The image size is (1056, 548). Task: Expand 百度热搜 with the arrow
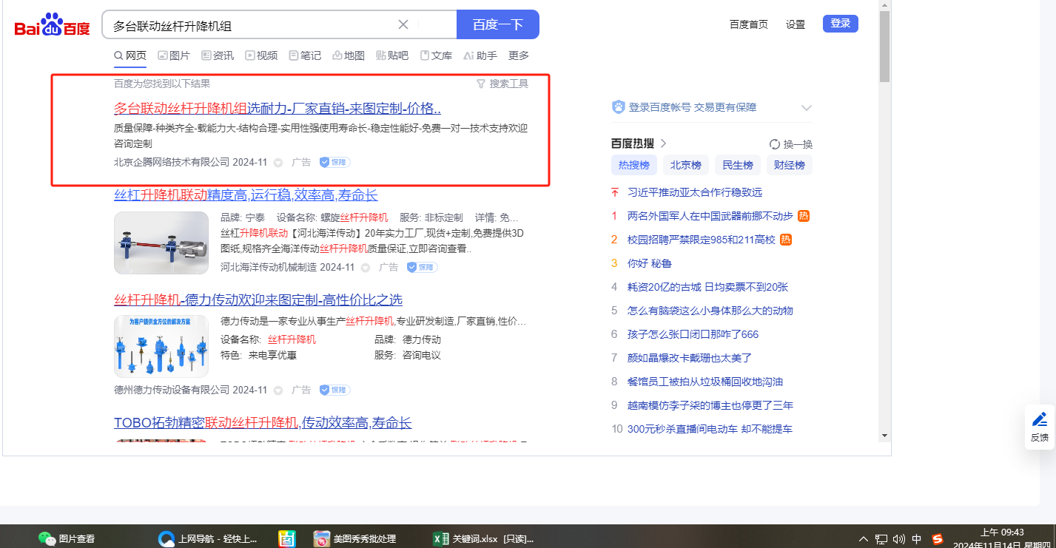pyautogui.click(x=663, y=143)
